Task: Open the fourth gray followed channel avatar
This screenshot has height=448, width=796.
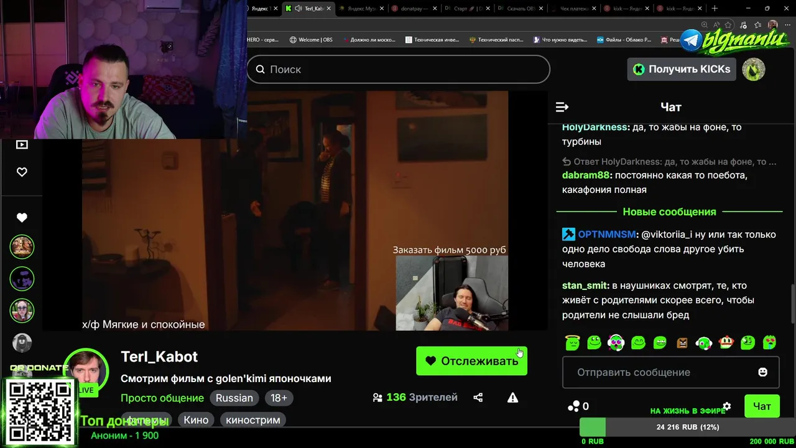Action: 22,342
